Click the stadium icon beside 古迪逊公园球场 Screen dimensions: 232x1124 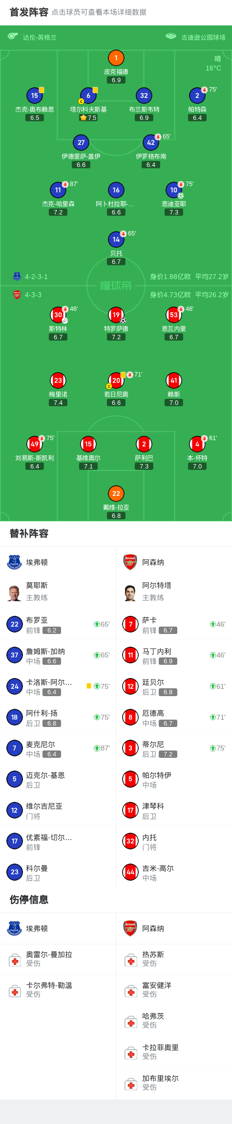170,36
